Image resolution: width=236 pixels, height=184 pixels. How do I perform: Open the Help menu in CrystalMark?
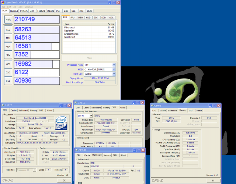[x=21, y=7]
